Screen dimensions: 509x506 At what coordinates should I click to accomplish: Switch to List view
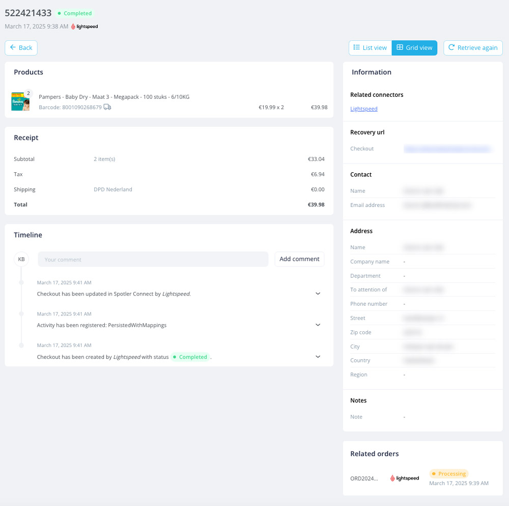tap(370, 48)
